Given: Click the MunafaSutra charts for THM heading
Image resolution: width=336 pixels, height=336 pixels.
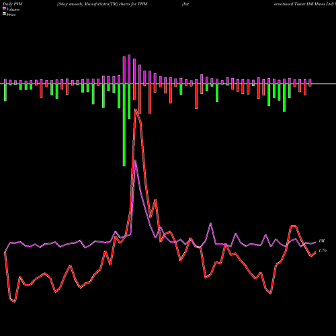Looking at the screenshot, I should pos(102,4).
